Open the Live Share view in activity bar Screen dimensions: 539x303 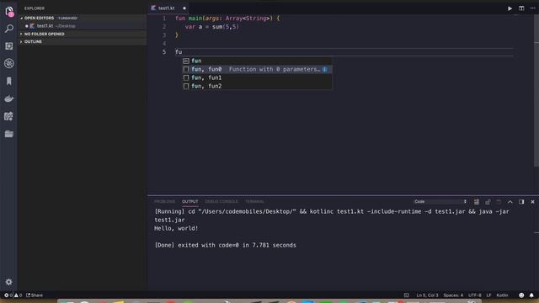coord(9,116)
